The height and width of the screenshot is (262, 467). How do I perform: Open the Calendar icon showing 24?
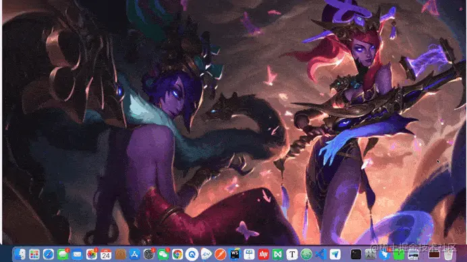coord(106,255)
